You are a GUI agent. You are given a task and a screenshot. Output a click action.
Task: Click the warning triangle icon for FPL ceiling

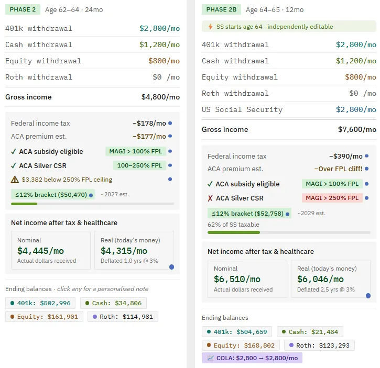coord(15,180)
